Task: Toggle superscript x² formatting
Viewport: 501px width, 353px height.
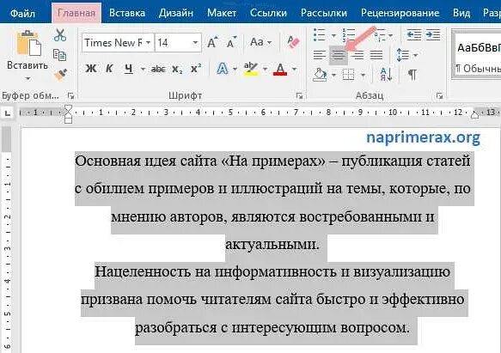Action: (x=196, y=69)
